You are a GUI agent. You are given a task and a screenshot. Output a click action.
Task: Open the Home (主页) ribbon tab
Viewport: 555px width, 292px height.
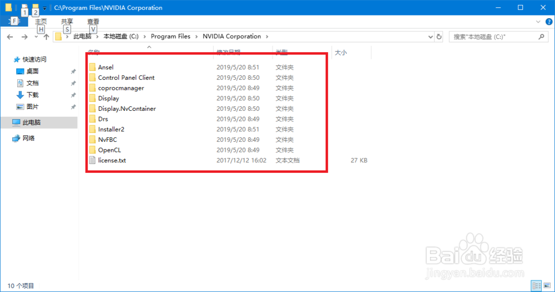coord(41,22)
